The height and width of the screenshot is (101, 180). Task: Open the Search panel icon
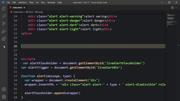[4, 16]
